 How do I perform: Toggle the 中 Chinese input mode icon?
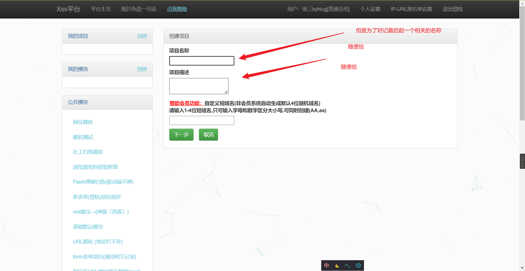[326, 265]
